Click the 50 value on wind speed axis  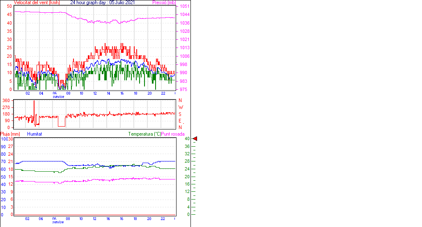click(9, 6)
